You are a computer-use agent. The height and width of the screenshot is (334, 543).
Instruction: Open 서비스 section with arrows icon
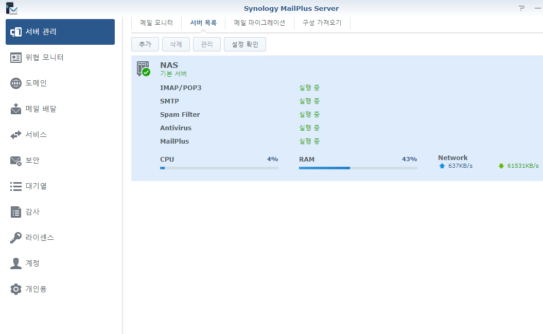point(60,135)
